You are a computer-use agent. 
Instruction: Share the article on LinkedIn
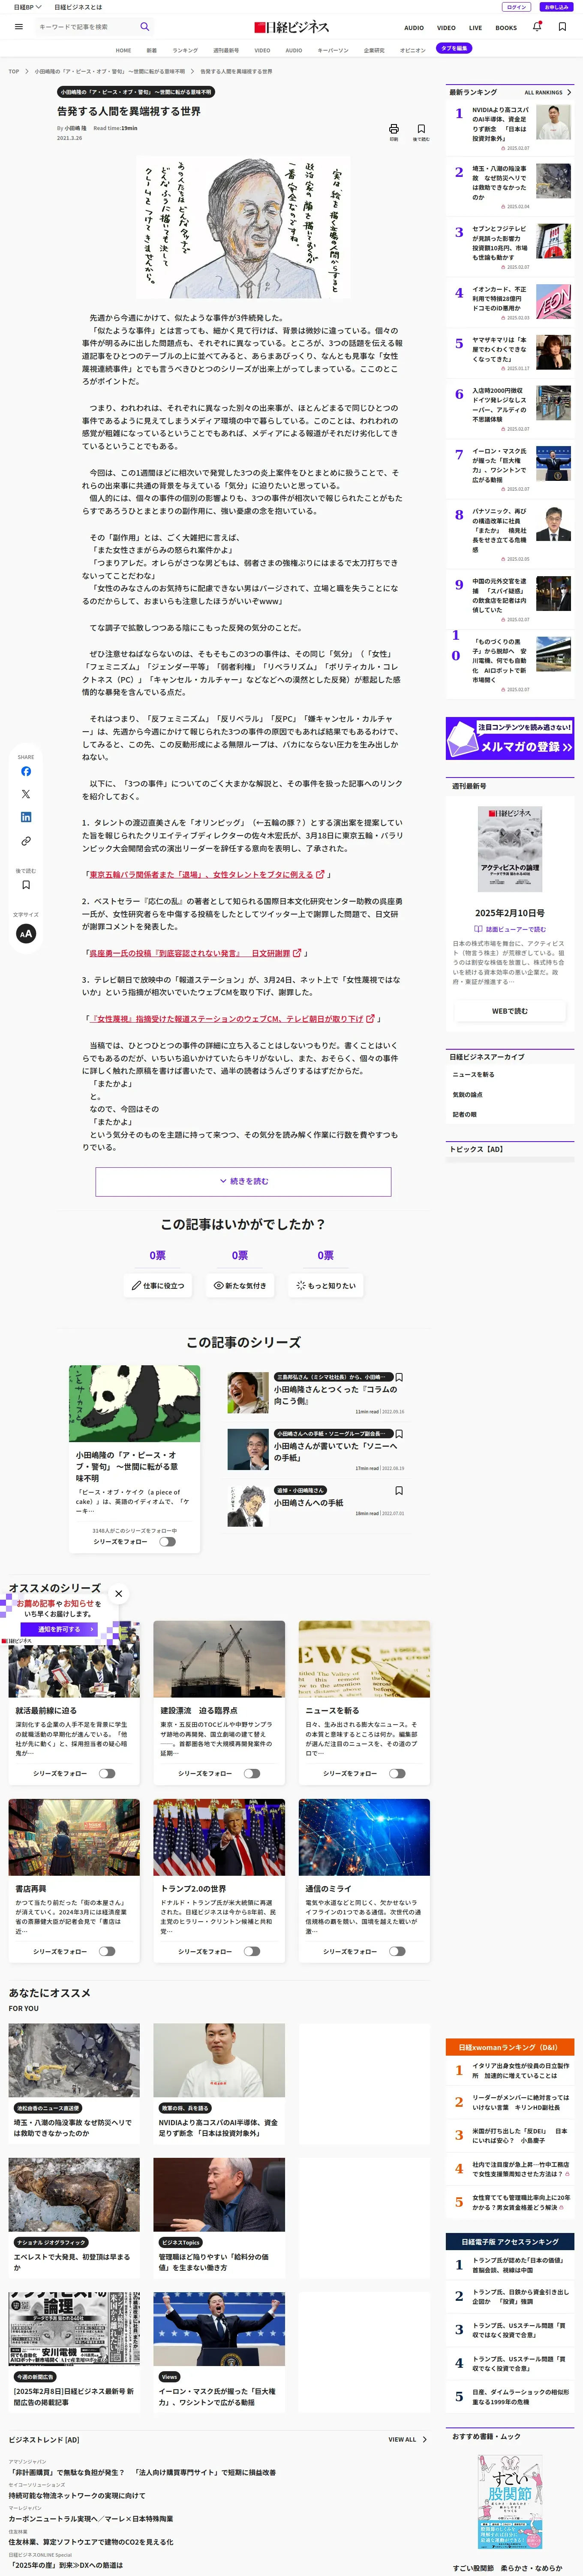point(26,817)
